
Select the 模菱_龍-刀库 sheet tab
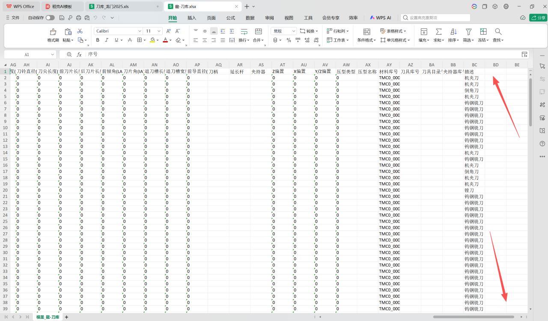pyautogui.click(x=48, y=317)
